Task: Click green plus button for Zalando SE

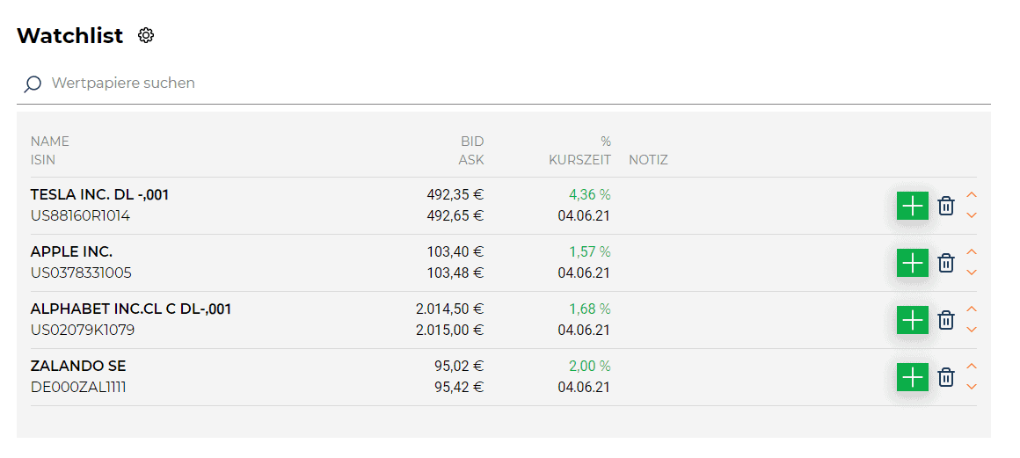Action: [913, 377]
